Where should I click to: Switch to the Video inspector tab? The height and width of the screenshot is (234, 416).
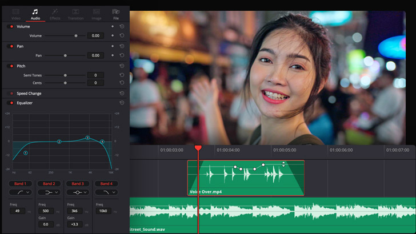16,14
